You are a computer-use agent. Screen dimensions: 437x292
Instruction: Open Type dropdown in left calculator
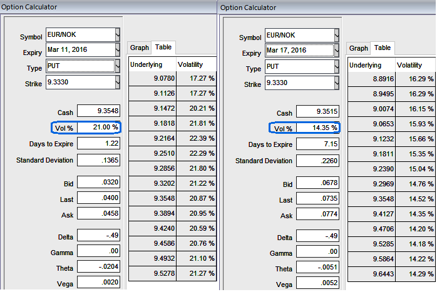click(x=117, y=66)
